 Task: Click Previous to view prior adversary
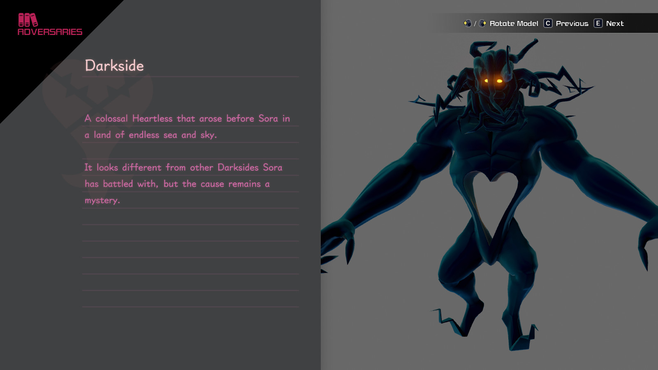coord(572,23)
